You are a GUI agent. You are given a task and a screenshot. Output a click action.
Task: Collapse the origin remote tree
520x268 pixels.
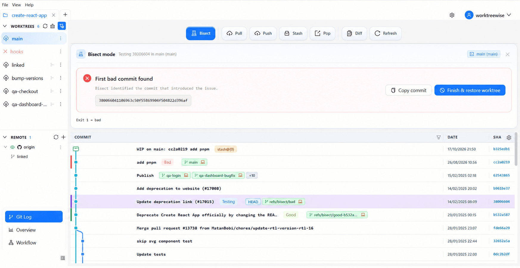5,147
